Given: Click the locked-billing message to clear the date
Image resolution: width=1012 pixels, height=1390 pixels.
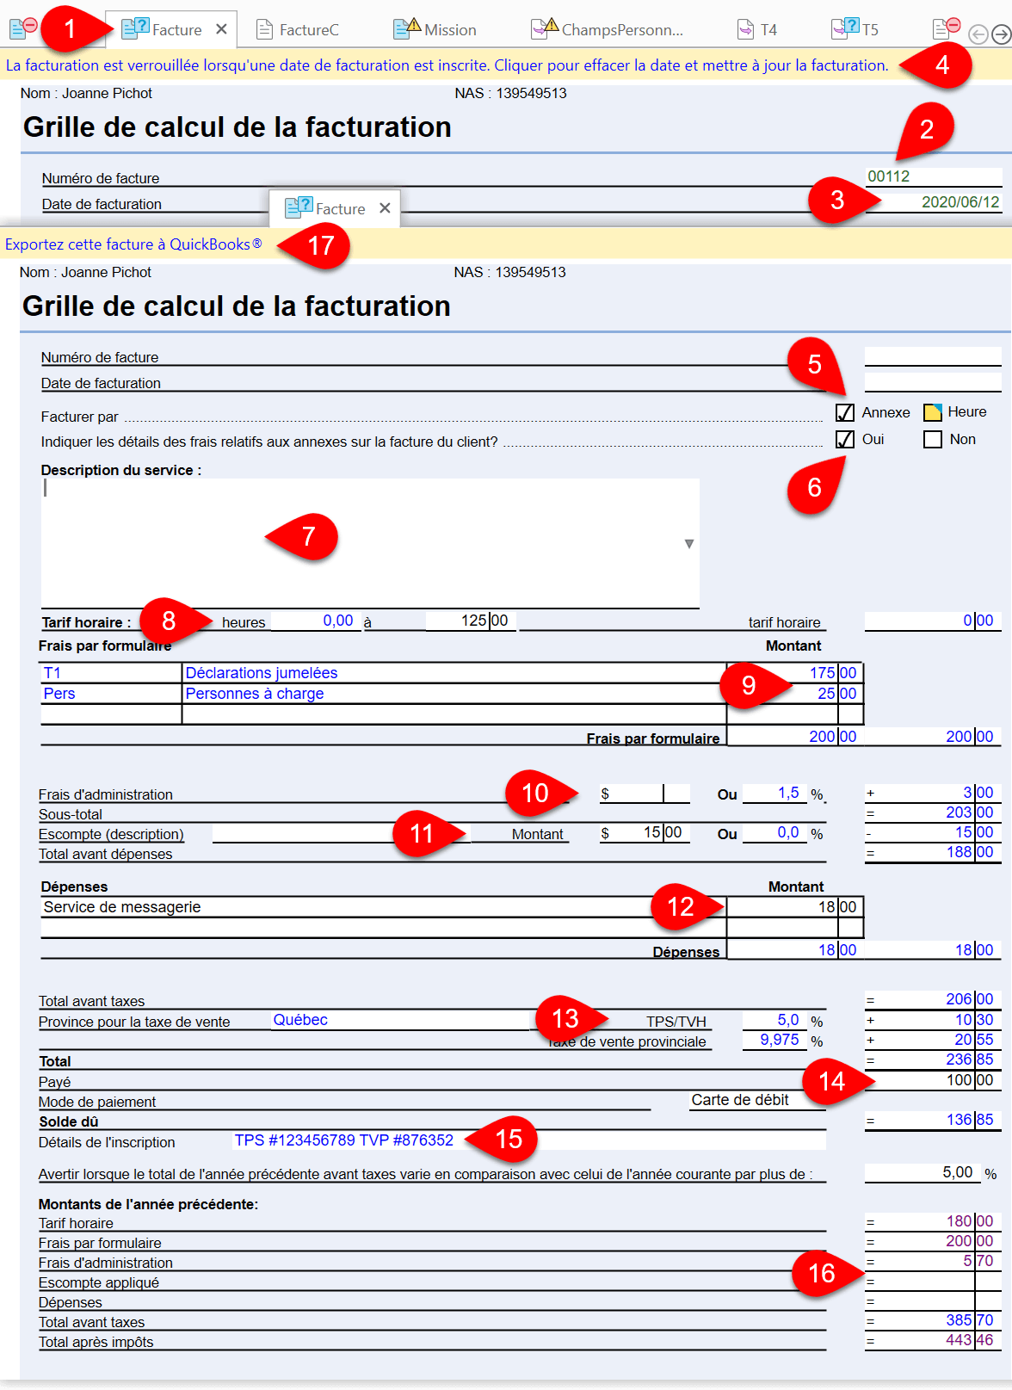Looking at the screenshot, I should click(447, 65).
